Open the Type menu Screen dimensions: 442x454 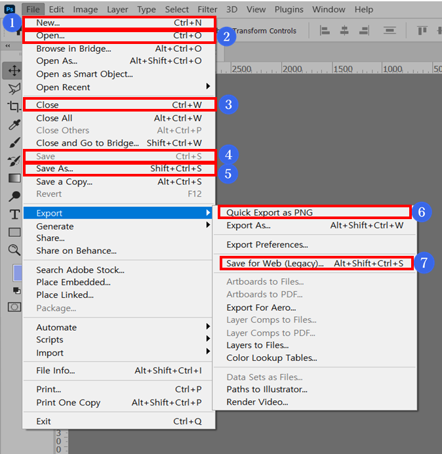146,10
